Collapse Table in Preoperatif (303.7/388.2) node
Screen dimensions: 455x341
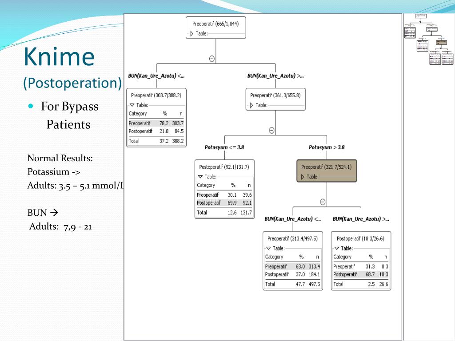point(132,105)
